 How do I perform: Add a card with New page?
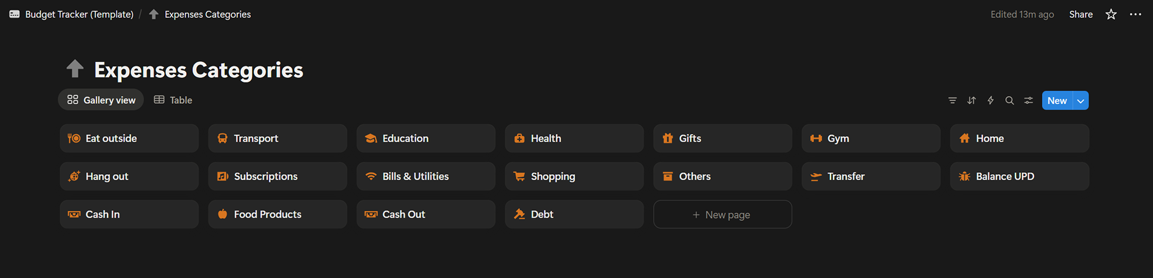click(x=722, y=214)
